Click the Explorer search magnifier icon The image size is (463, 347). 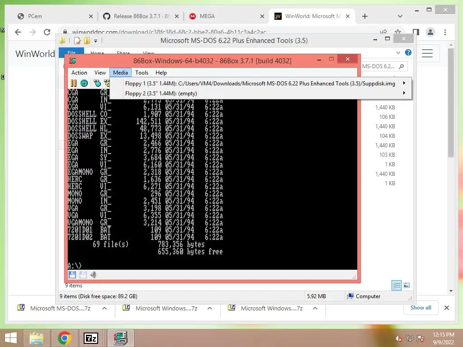pyautogui.click(x=402, y=66)
